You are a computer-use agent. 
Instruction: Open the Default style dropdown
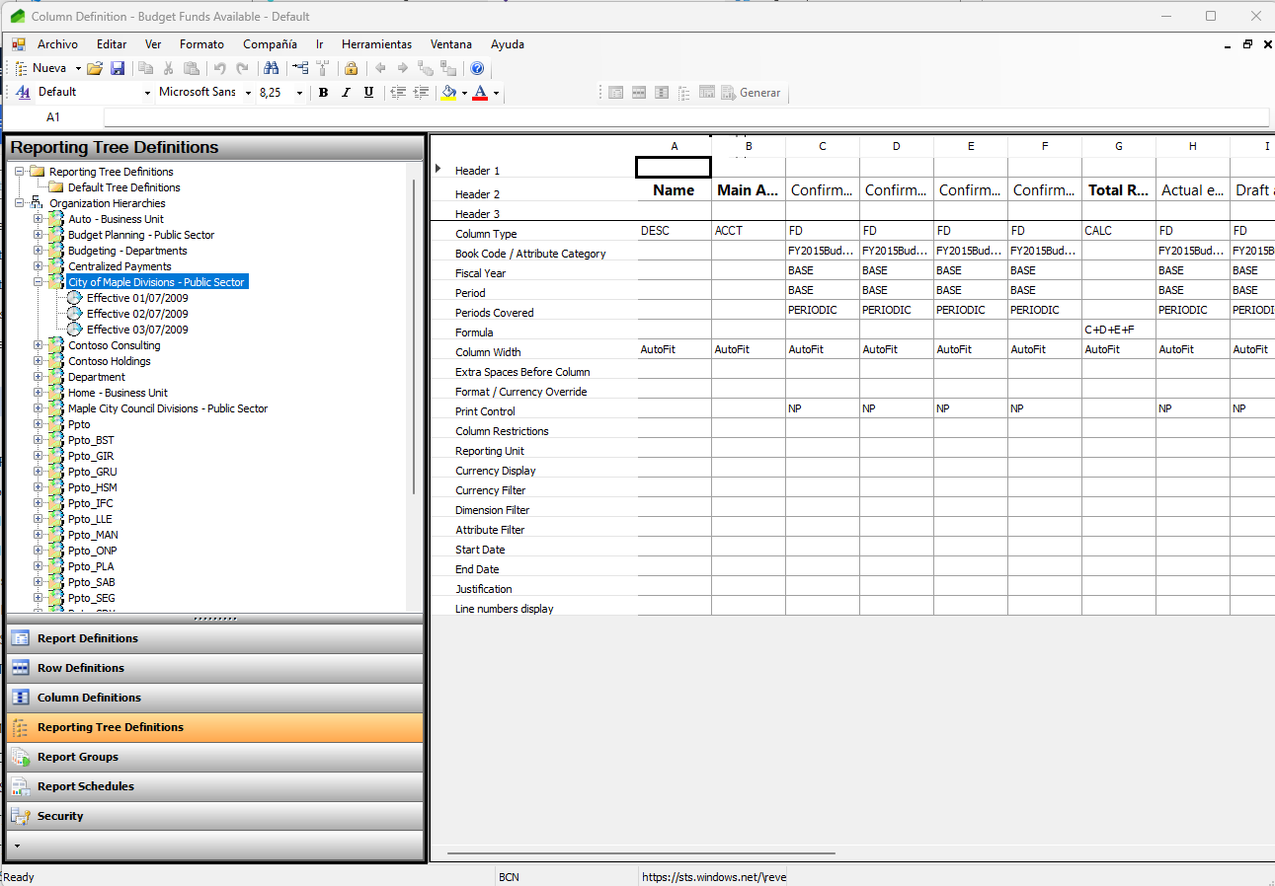[x=147, y=93]
